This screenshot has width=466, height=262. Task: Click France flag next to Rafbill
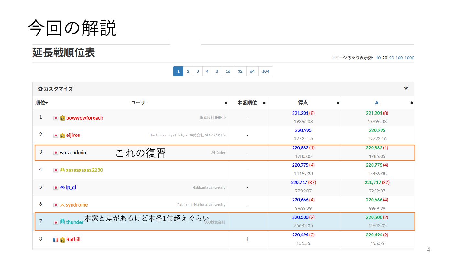[x=56, y=240]
